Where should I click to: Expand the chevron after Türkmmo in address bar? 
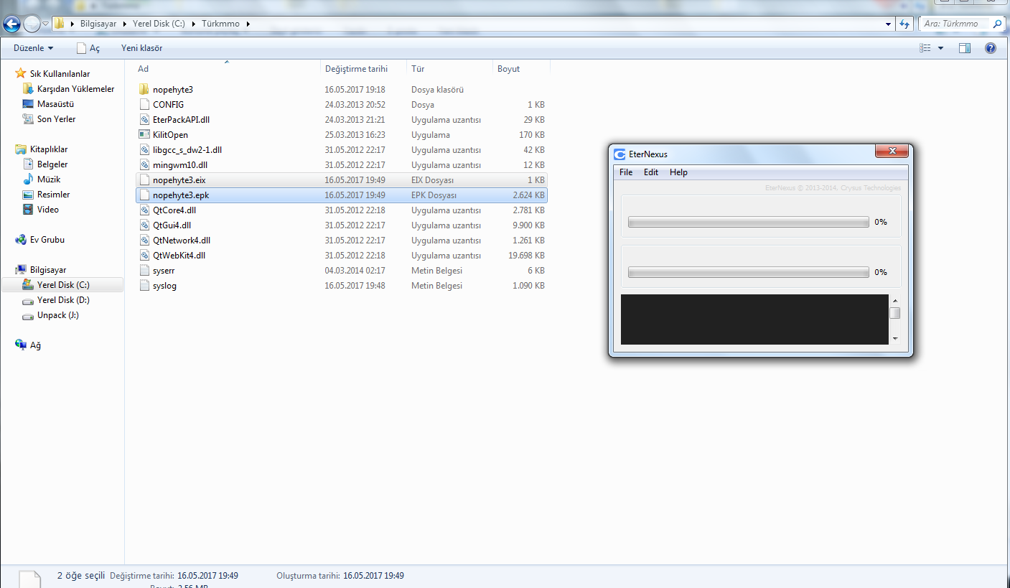[x=248, y=24]
